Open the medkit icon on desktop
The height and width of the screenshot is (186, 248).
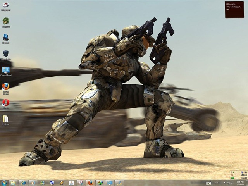pos(6,6)
